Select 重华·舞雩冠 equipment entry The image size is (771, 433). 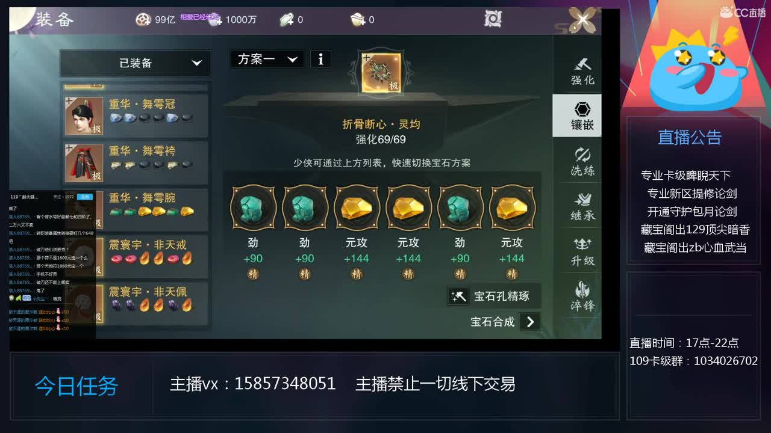click(x=136, y=115)
